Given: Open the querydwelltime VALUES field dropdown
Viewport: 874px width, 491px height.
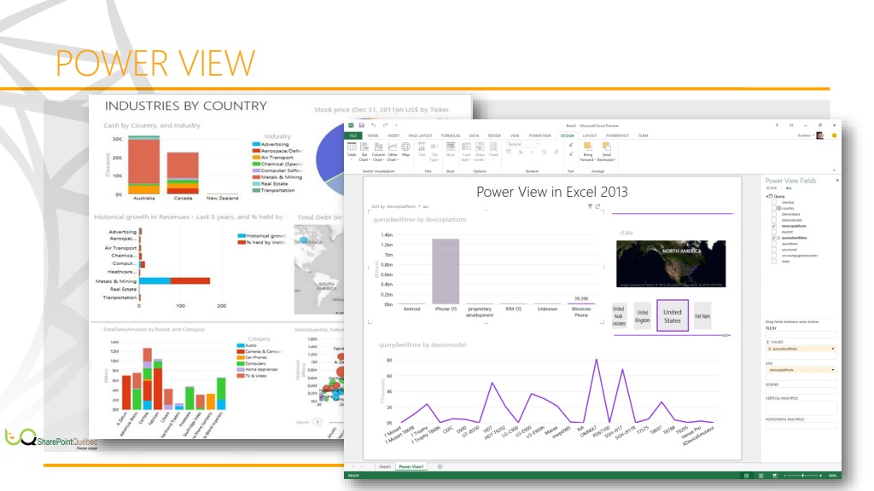Looking at the screenshot, I should (x=833, y=349).
